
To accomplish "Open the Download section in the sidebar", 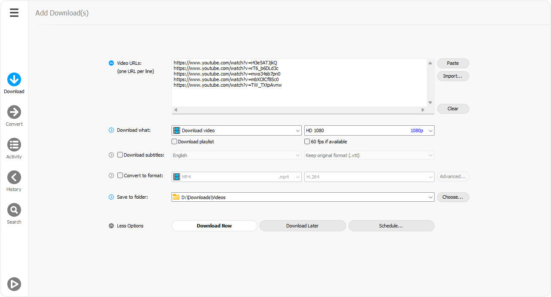I will click(14, 79).
